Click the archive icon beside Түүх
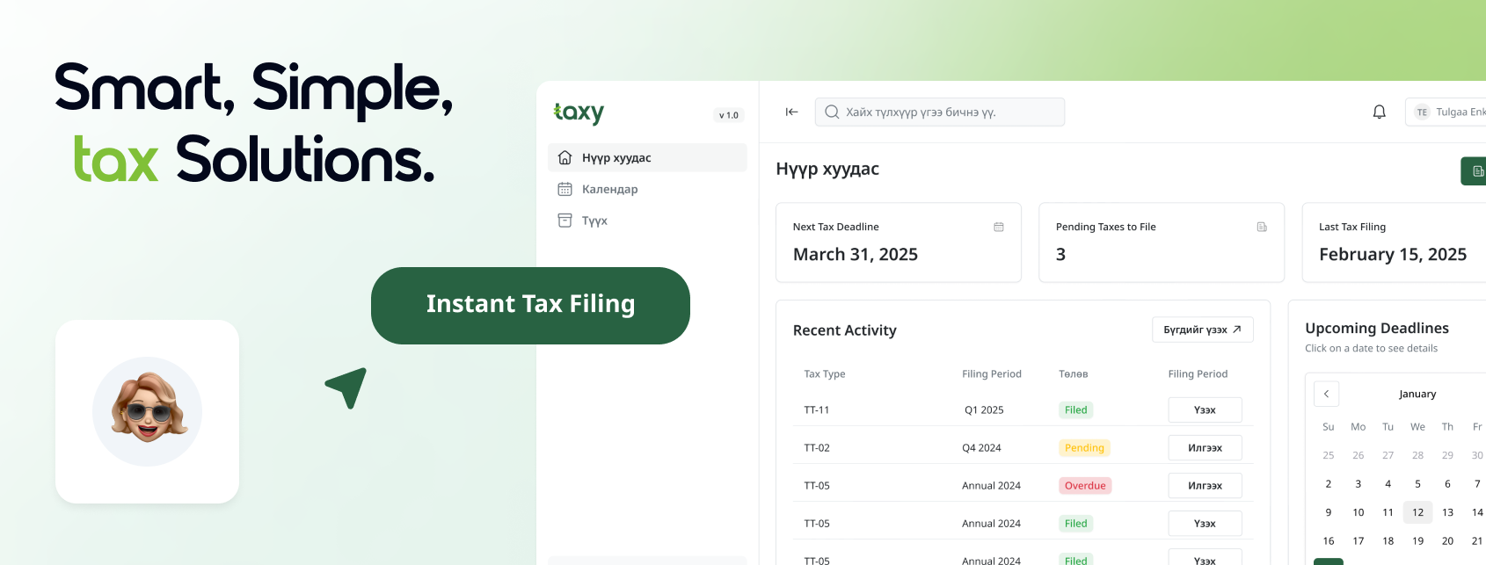1486x565 pixels. pyautogui.click(x=565, y=221)
